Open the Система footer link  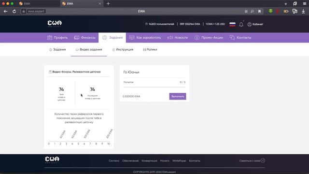coord(114,161)
